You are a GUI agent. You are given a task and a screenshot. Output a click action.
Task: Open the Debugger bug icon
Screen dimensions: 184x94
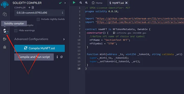point(5,47)
